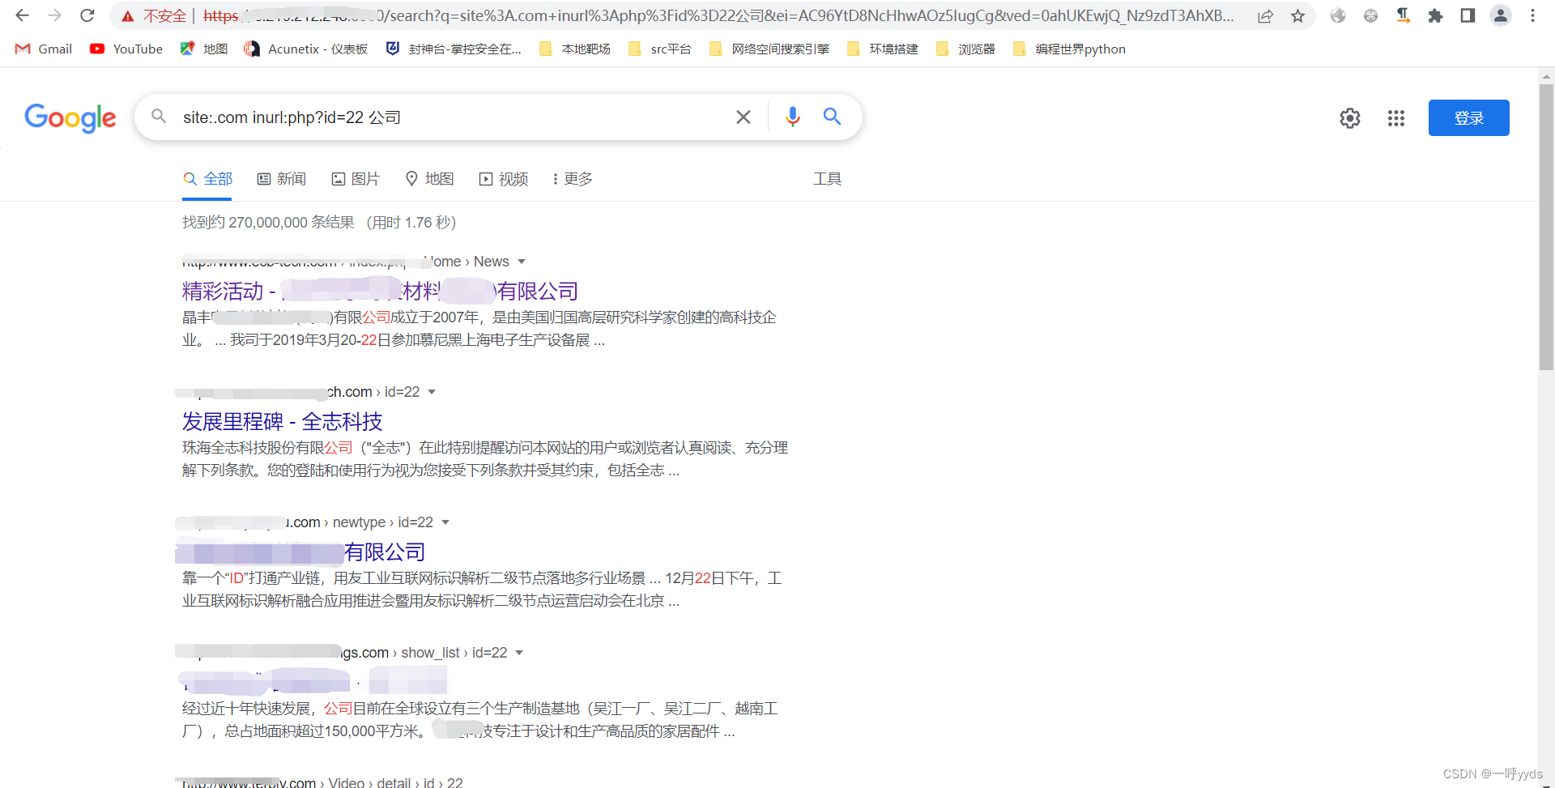
Task: Submit search with the blue magnifier
Action: (832, 117)
